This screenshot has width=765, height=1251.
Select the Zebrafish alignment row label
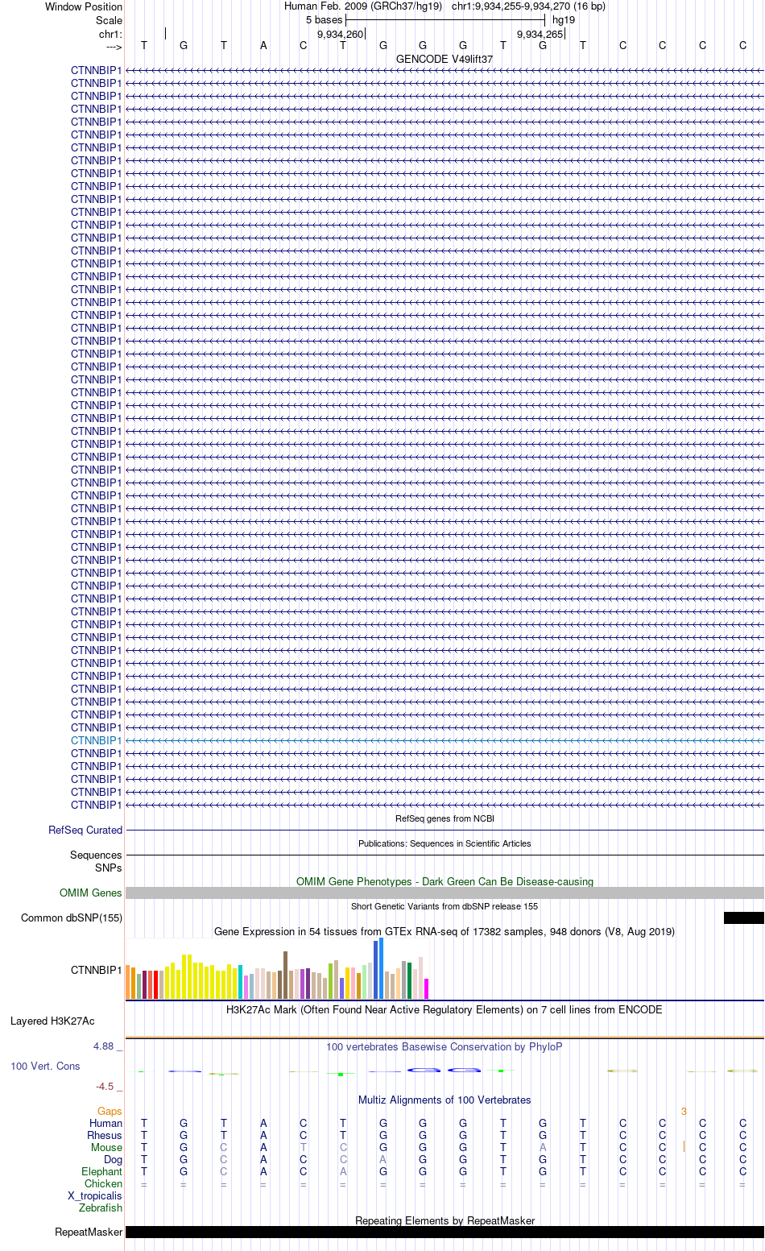(x=101, y=1208)
